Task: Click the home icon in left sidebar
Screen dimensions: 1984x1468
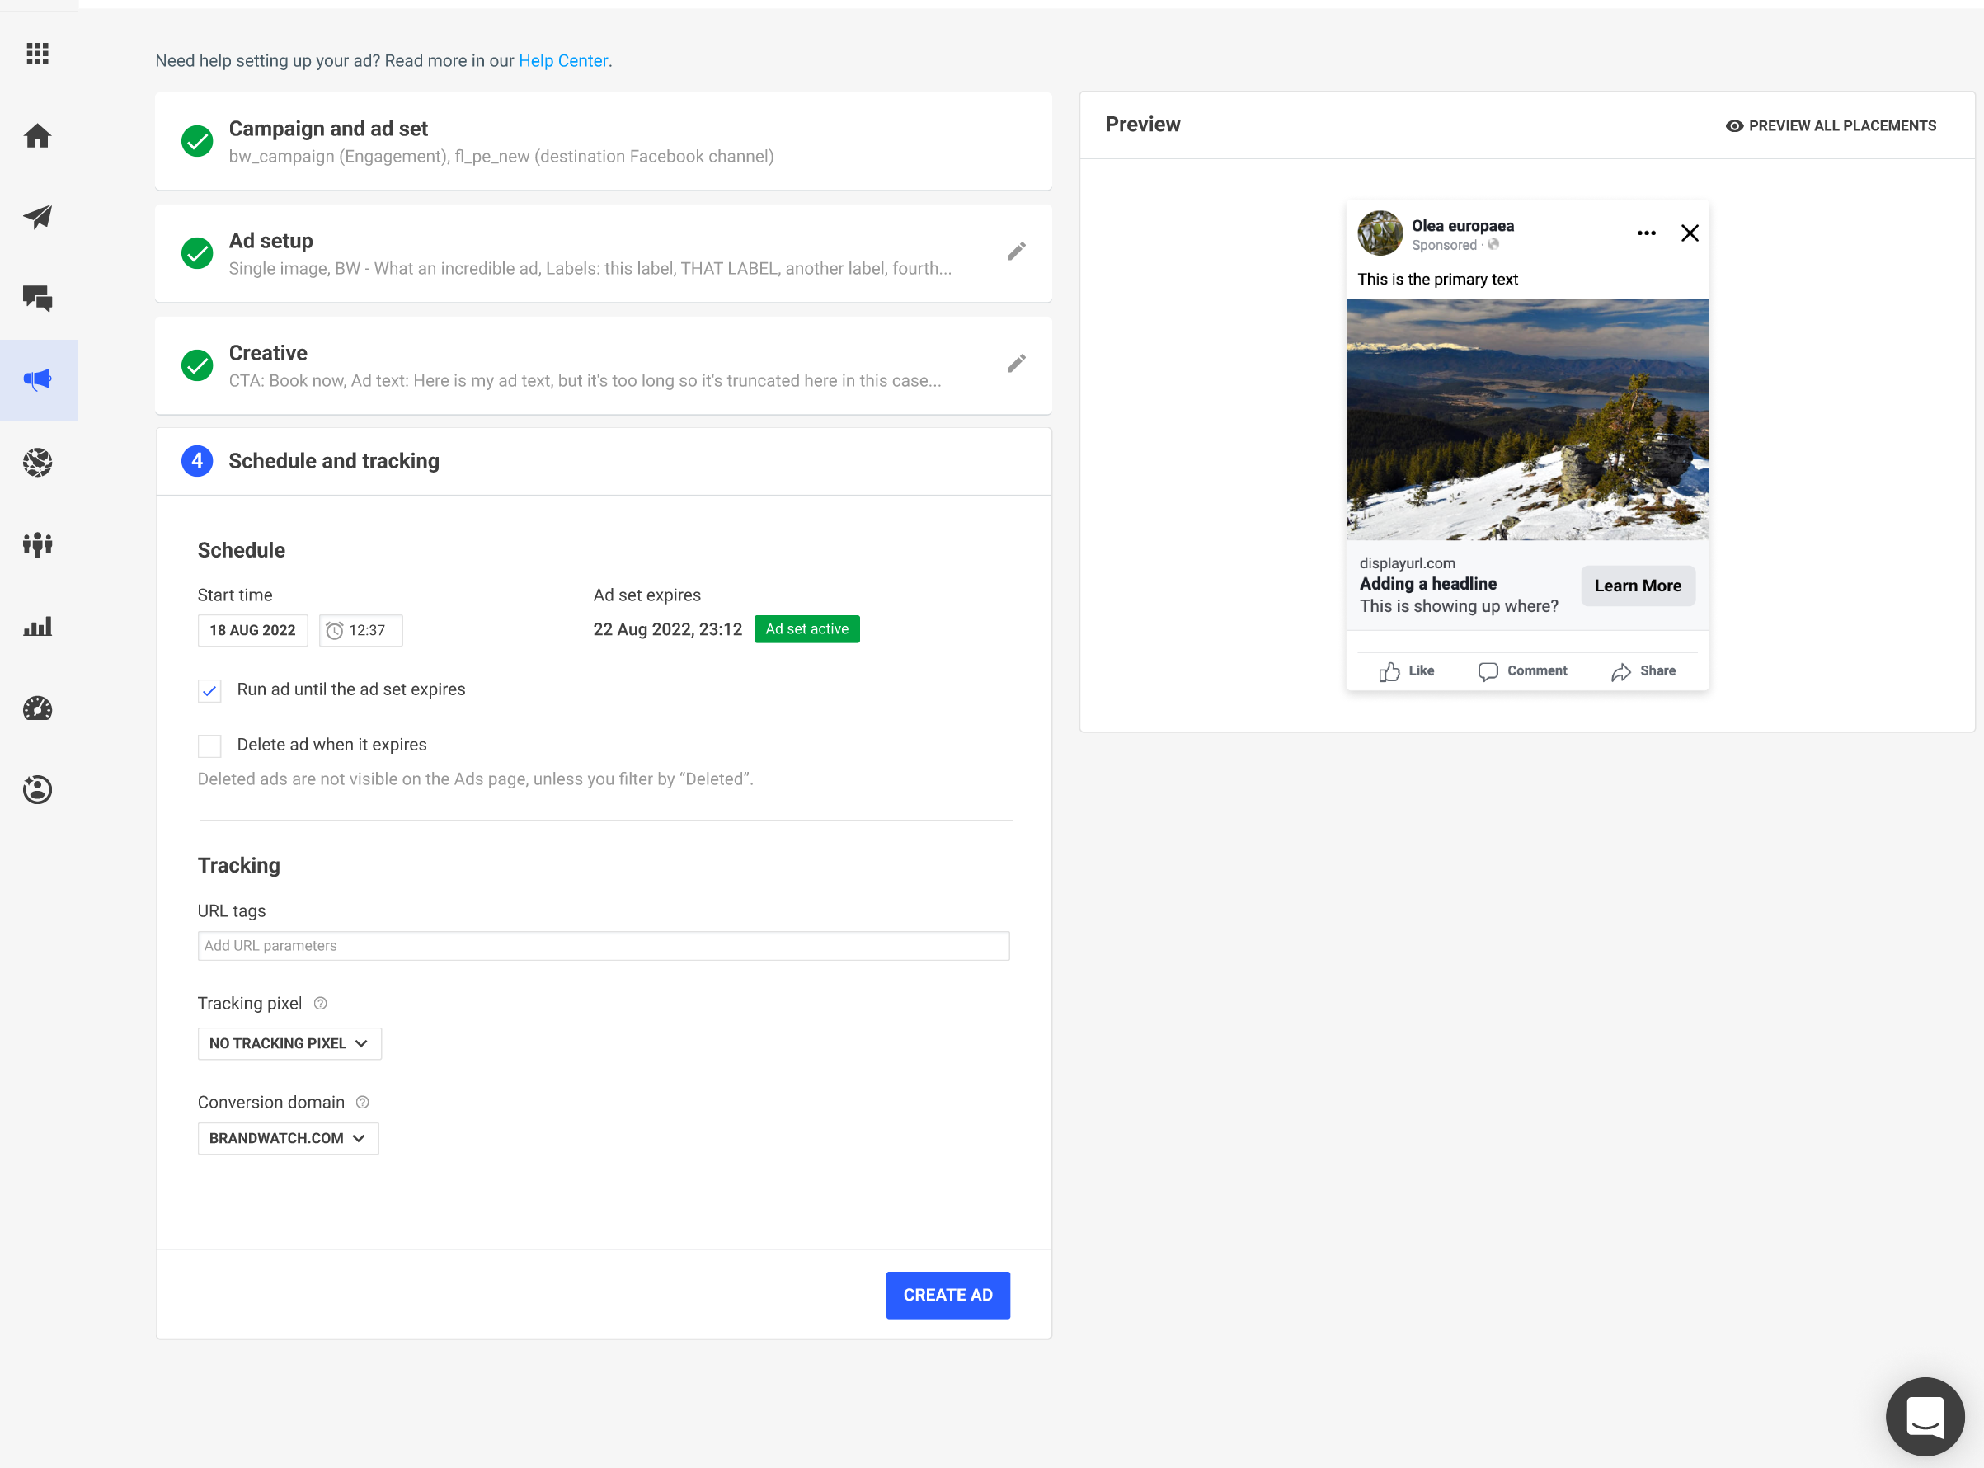Action: click(39, 134)
